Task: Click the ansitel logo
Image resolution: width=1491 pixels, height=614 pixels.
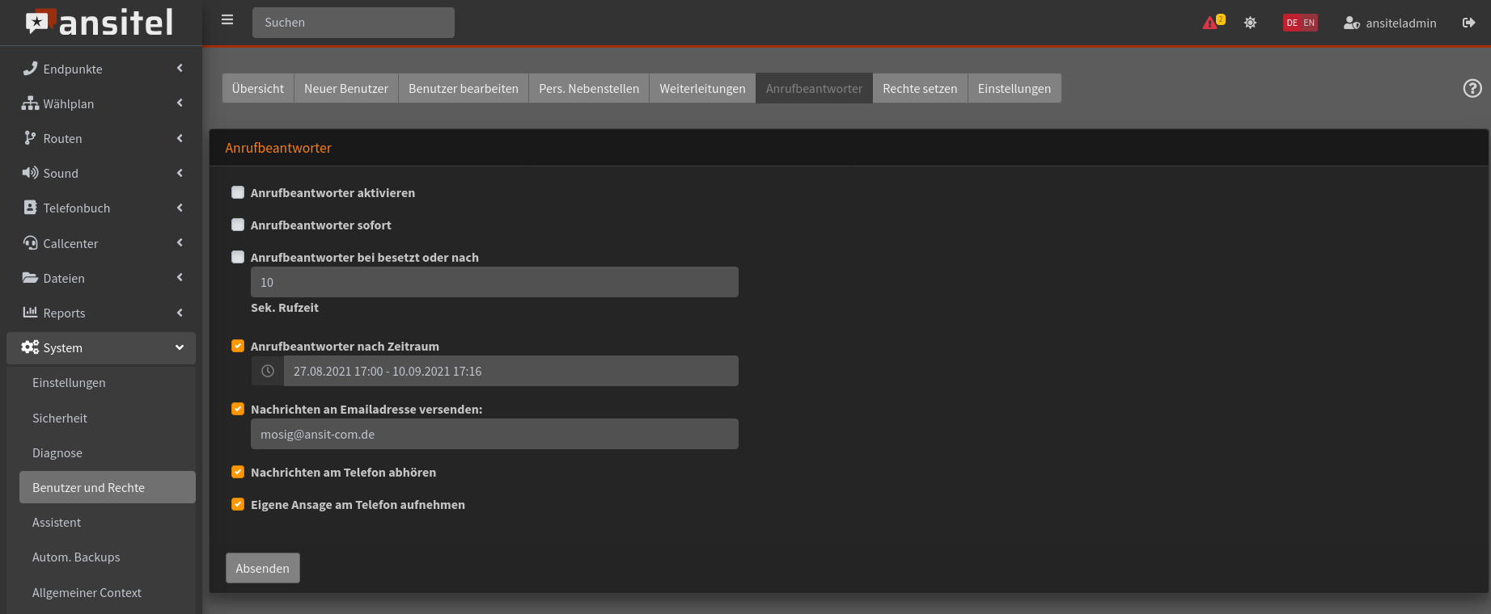Action: click(100, 23)
